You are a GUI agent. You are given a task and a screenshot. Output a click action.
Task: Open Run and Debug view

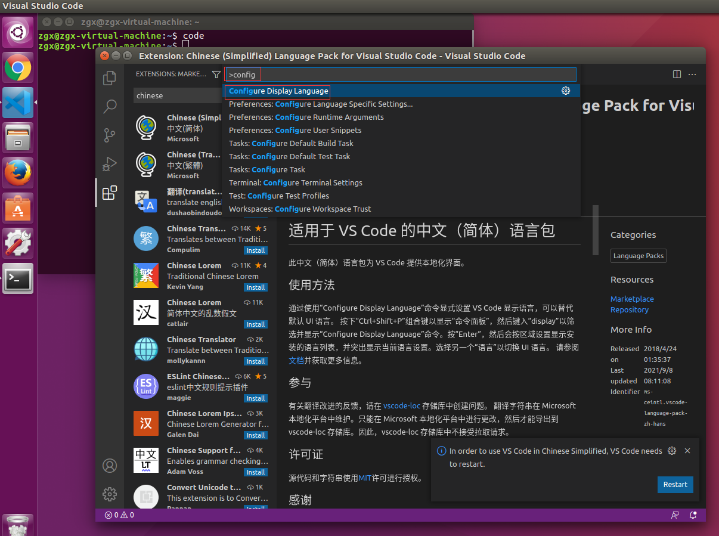(110, 164)
